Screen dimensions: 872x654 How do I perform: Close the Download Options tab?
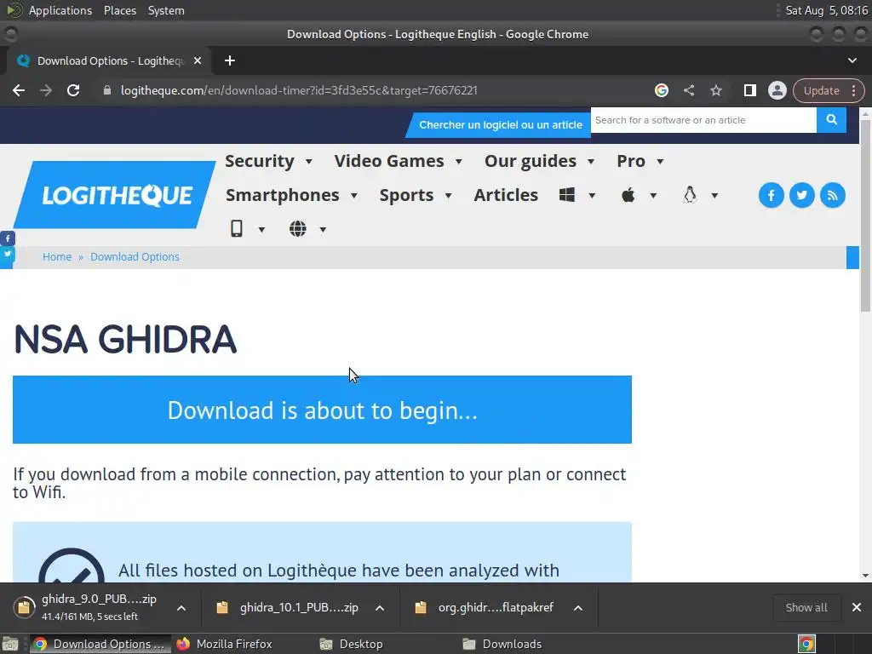point(198,60)
